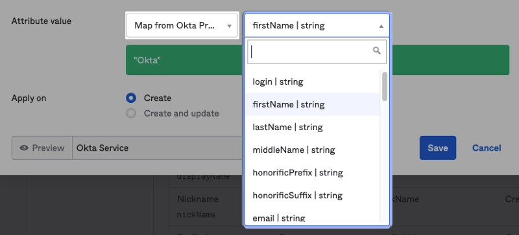The height and width of the screenshot is (235, 519).
Task: Save the attribute mapping
Action: (x=437, y=148)
